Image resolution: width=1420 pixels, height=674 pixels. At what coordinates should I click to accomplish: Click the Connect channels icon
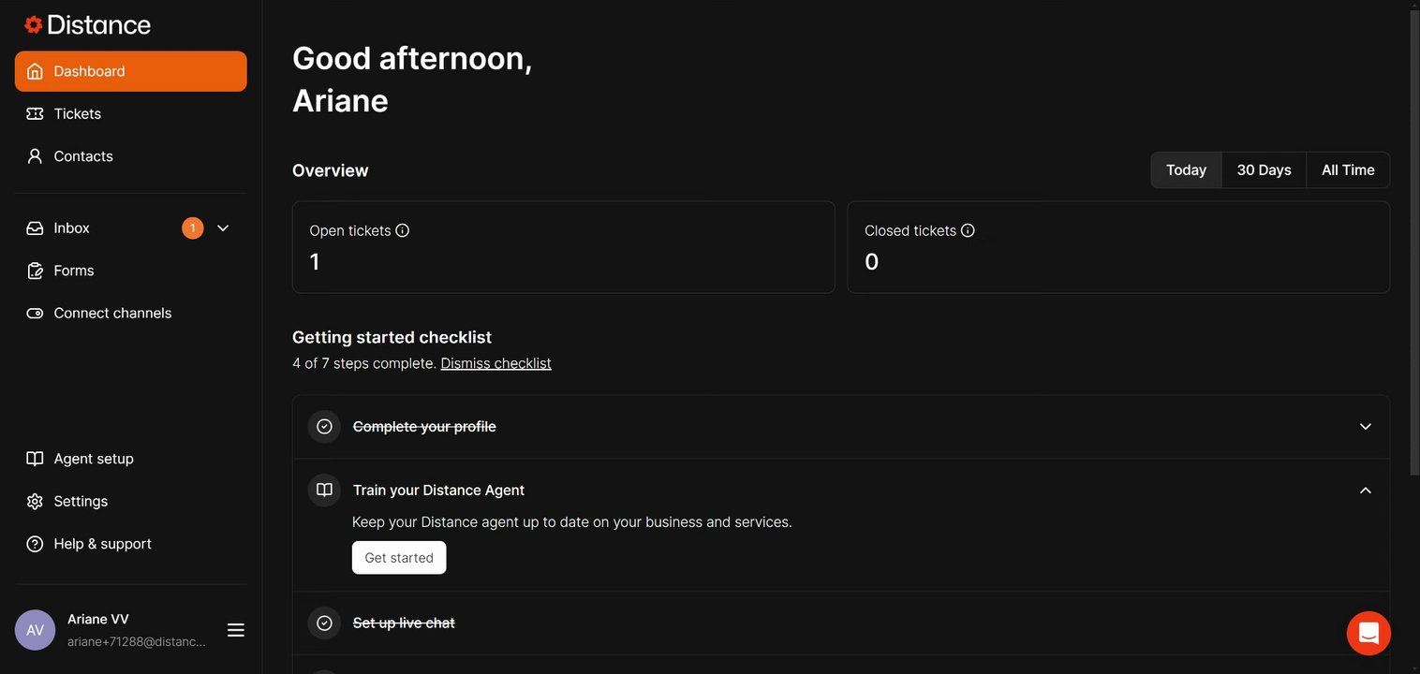click(x=35, y=313)
